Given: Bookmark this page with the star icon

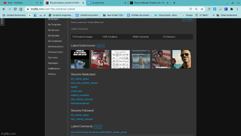Looking at the screenshot, I should [202, 9].
